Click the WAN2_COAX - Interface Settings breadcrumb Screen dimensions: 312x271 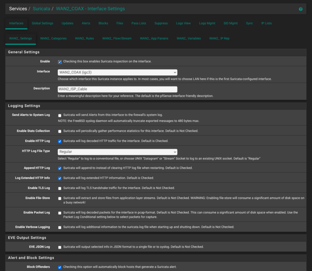[x=90, y=9]
